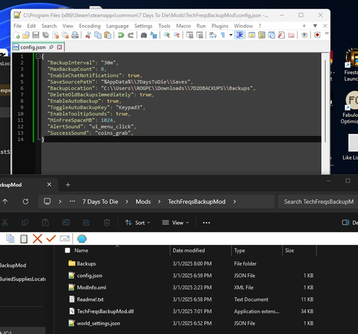Click the scissors Cut icon in Notepad++

click(x=88, y=35)
